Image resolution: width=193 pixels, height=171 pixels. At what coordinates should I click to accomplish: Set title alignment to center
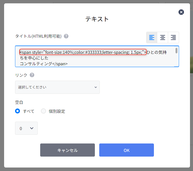pyautogui.click(x=162, y=37)
